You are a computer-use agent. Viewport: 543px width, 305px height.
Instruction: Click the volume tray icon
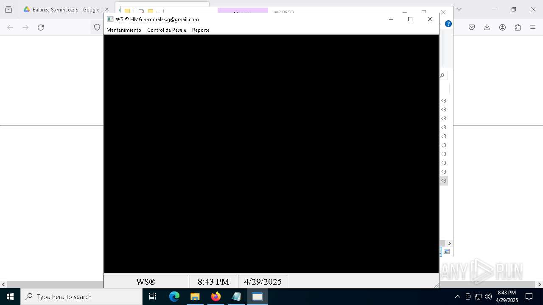tap(488, 297)
